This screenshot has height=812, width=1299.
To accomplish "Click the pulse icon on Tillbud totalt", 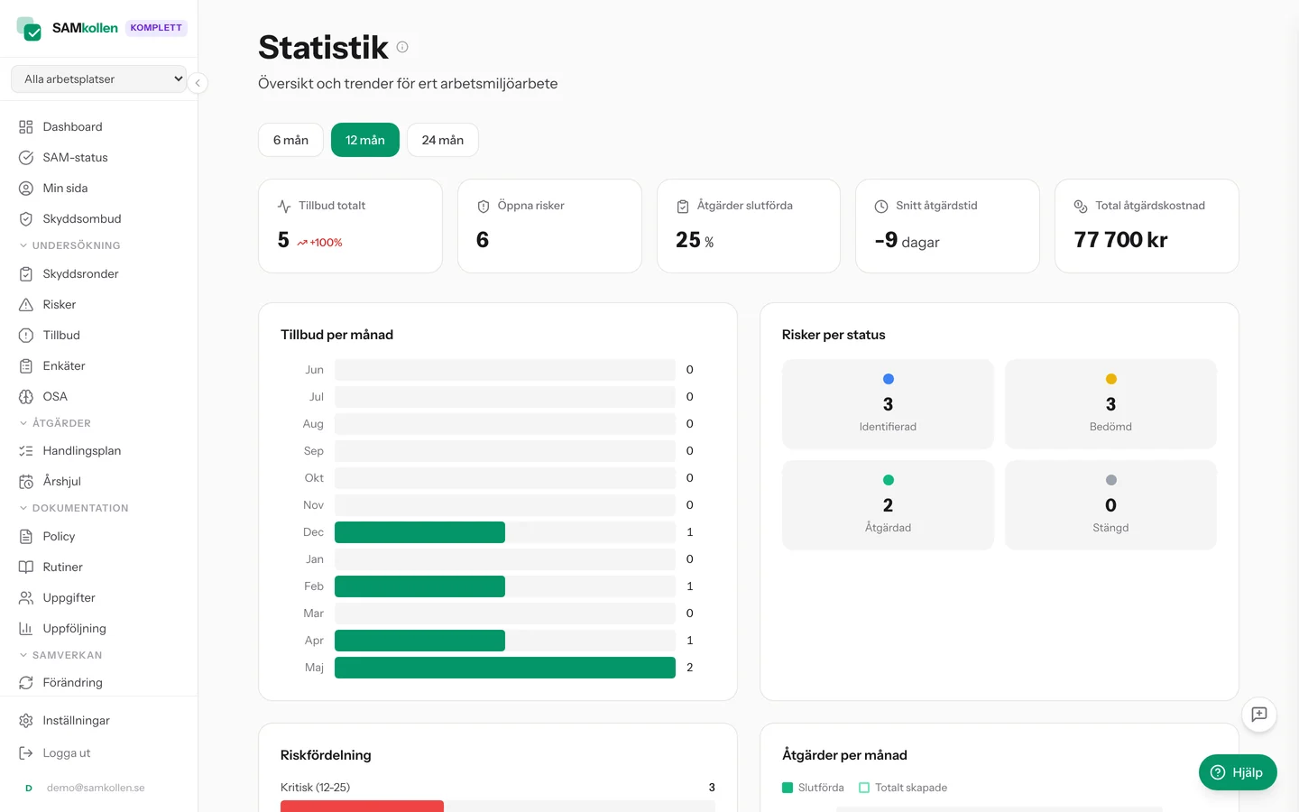I will pyautogui.click(x=284, y=207).
